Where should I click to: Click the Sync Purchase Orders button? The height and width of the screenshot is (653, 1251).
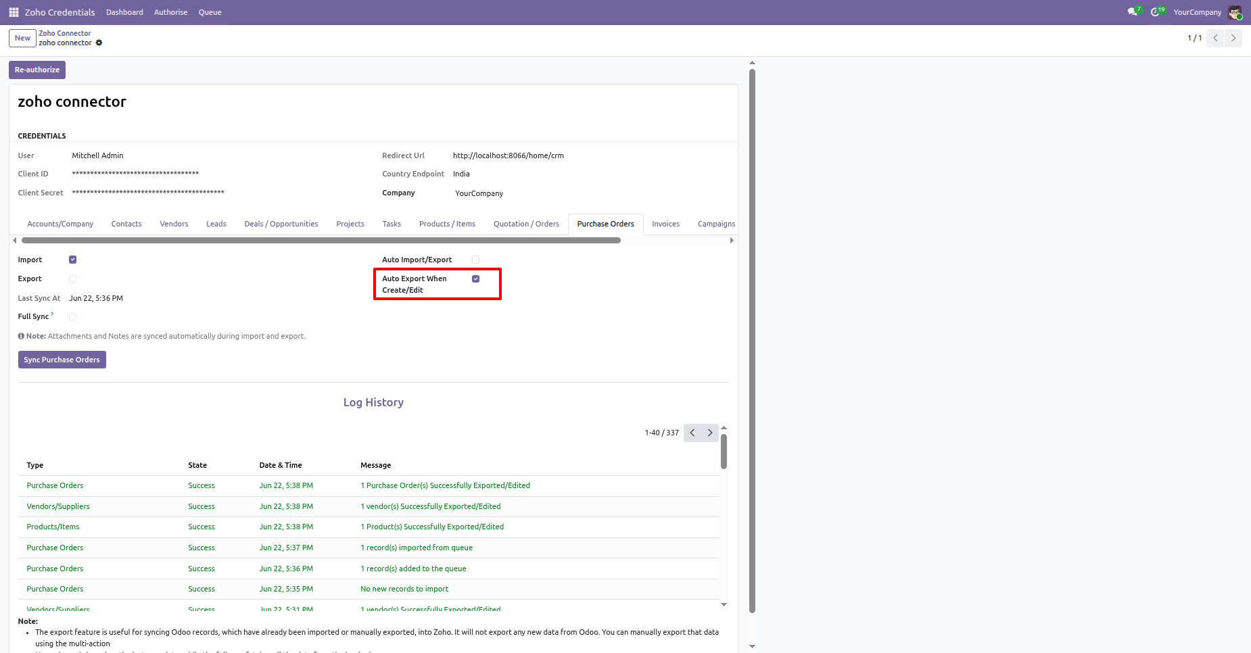point(62,360)
